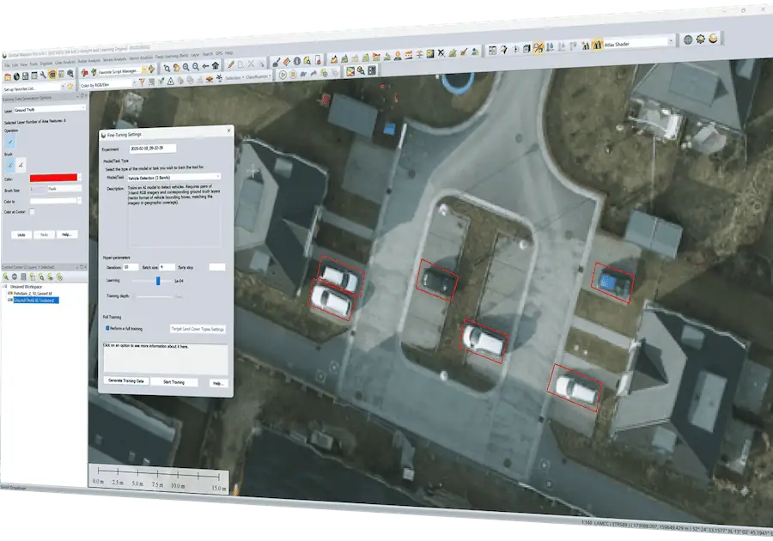Click the Save workspace floppy icon

click(25, 76)
